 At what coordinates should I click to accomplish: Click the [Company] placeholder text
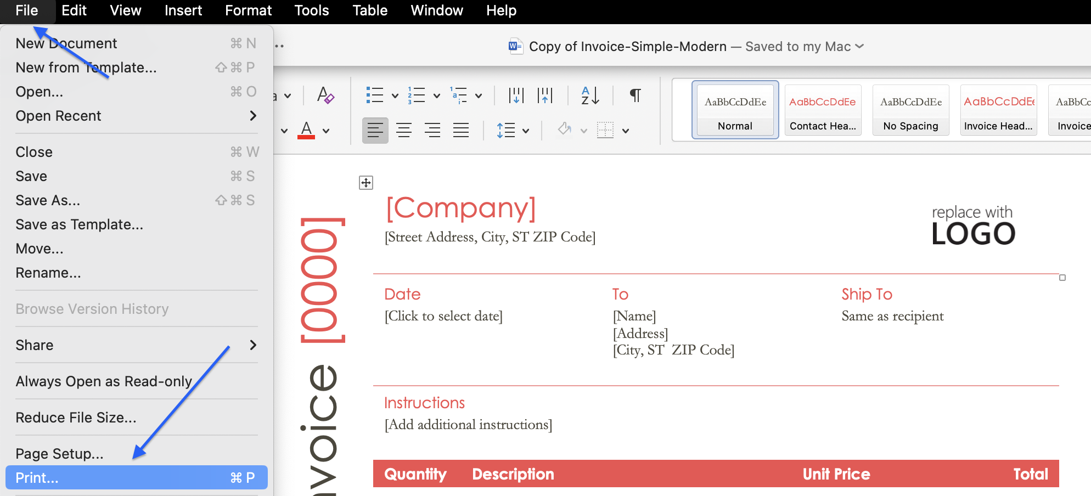pyautogui.click(x=460, y=208)
